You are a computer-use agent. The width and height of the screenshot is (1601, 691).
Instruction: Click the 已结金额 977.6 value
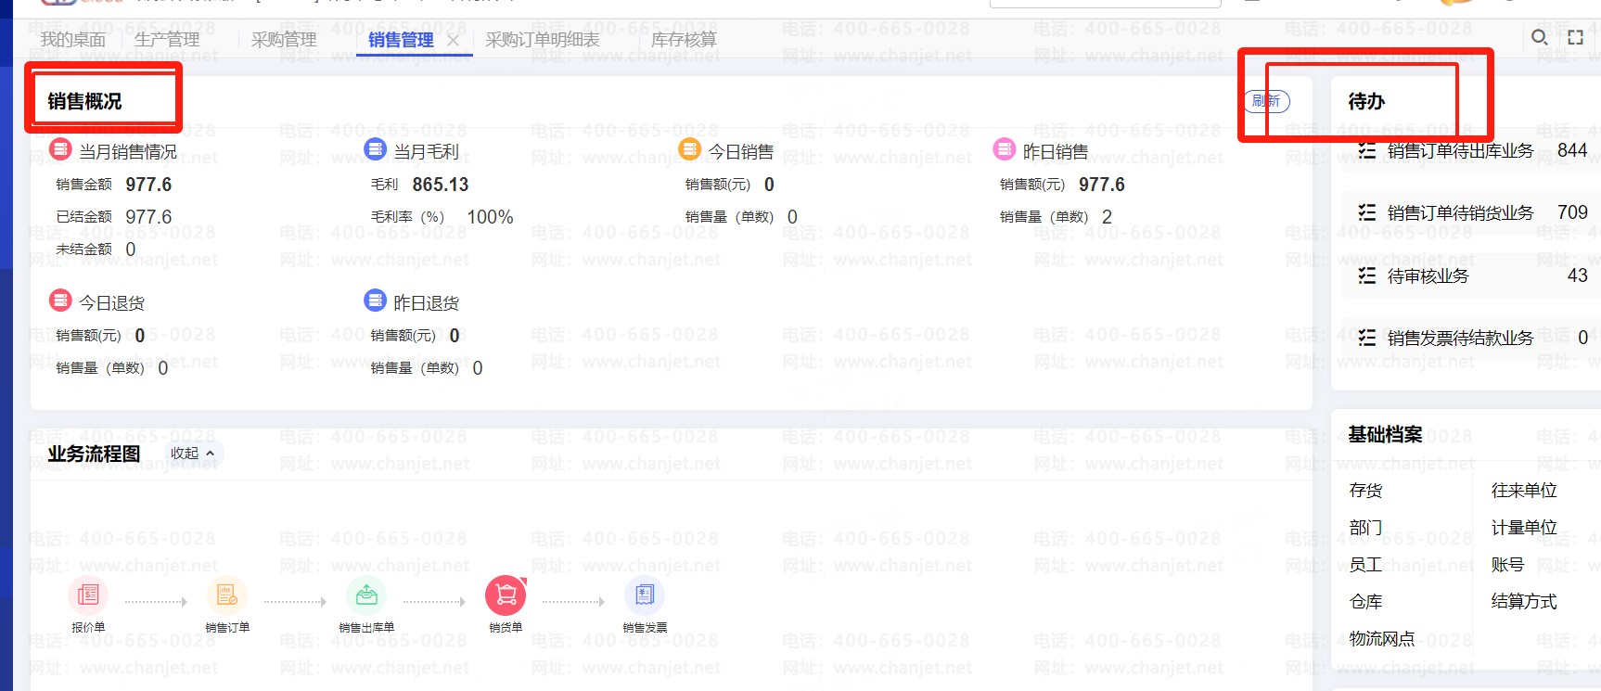148,217
